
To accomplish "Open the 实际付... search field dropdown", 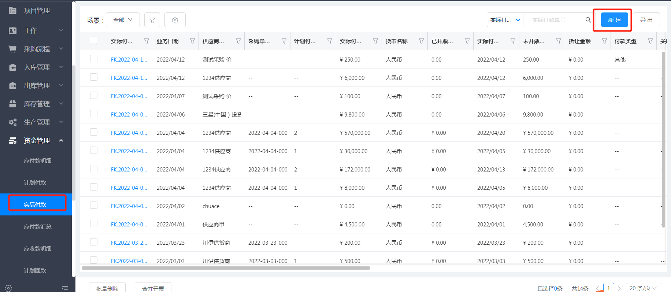I will click(505, 20).
